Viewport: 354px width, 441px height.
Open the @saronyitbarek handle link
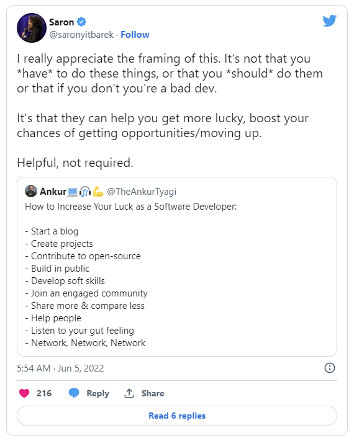(x=81, y=35)
